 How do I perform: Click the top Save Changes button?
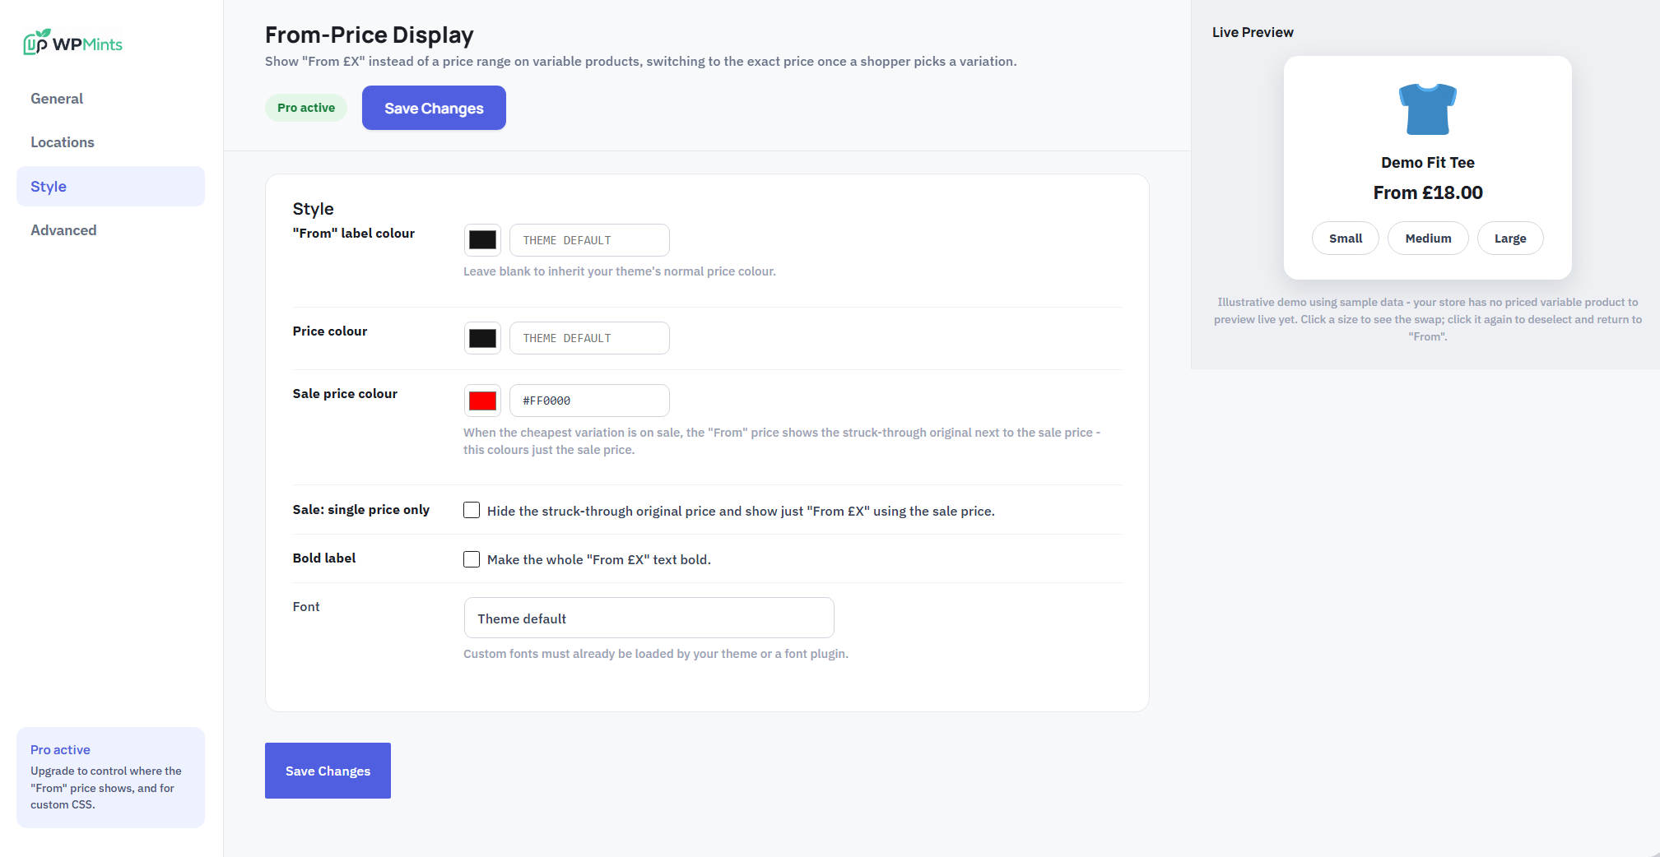(434, 108)
